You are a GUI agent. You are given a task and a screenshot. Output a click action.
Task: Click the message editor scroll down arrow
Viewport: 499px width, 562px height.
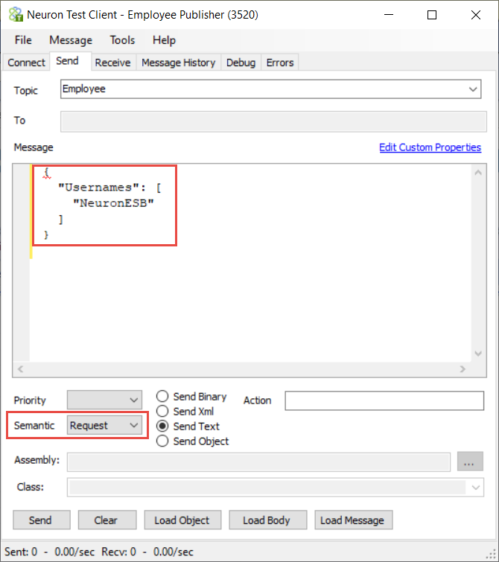click(478, 354)
